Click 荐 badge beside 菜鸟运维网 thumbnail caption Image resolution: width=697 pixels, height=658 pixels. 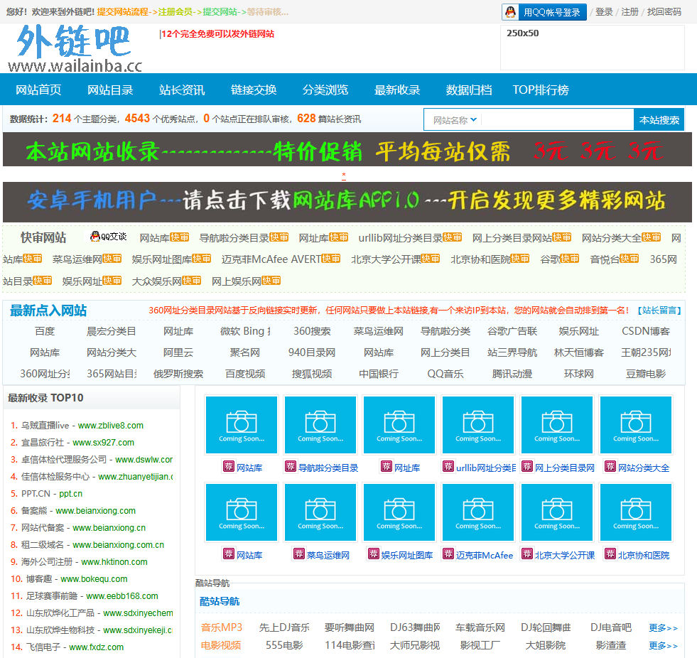point(299,554)
